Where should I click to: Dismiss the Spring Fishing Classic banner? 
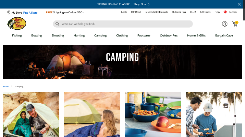(239, 4)
